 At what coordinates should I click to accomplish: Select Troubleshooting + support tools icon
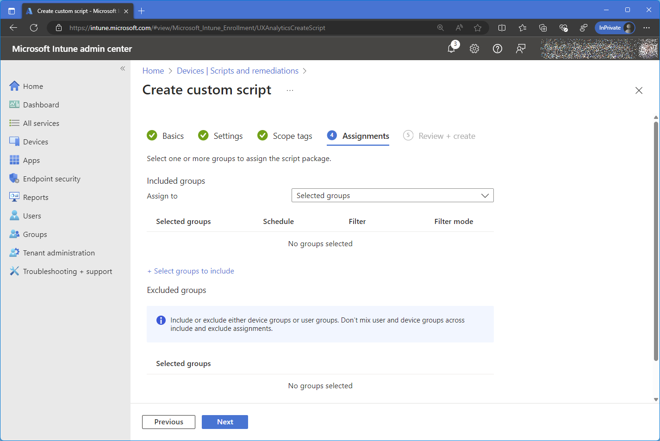14,271
